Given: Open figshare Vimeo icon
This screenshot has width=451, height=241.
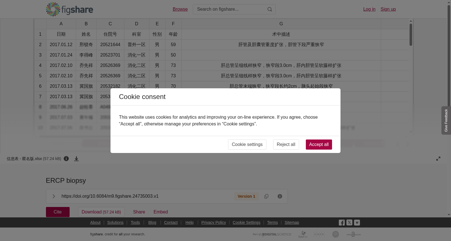Looking at the screenshot, I should coord(357,222).
